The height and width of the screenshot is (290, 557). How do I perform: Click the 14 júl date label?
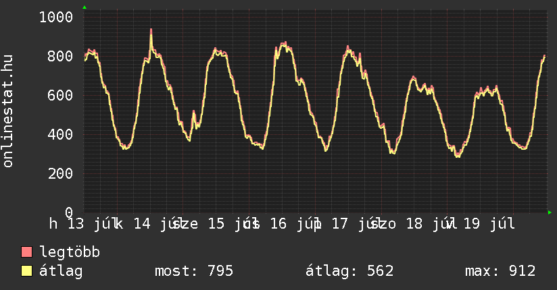pos(157,224)
